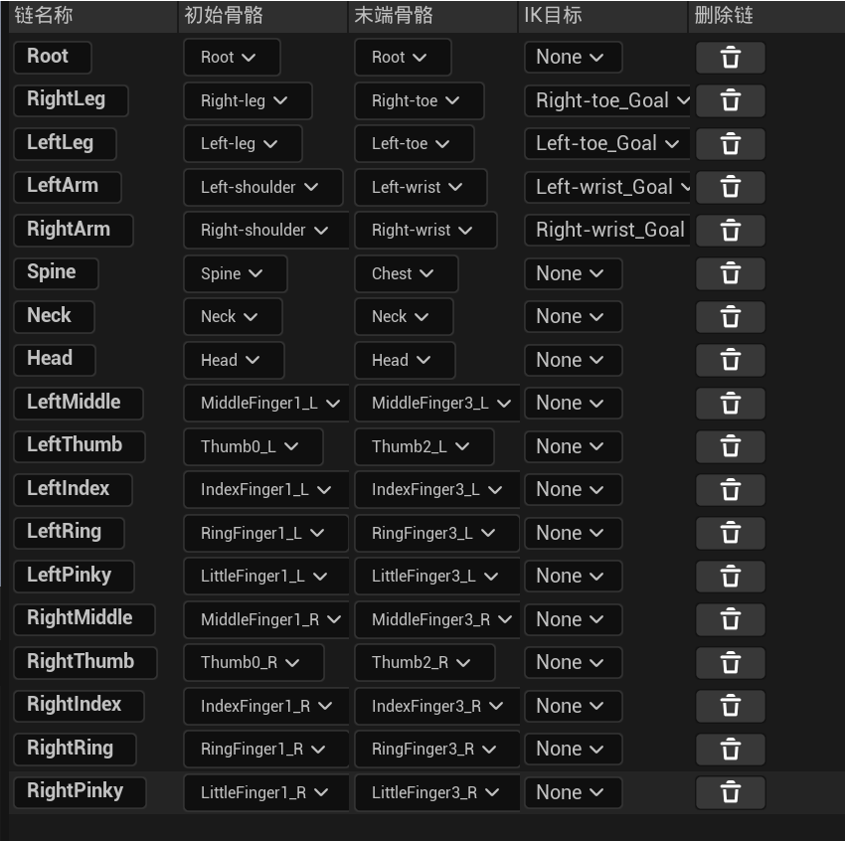Delete the RightLeg chain with trash icon
The width and height of the screenshot is (845, 841).
click(730, 100)
